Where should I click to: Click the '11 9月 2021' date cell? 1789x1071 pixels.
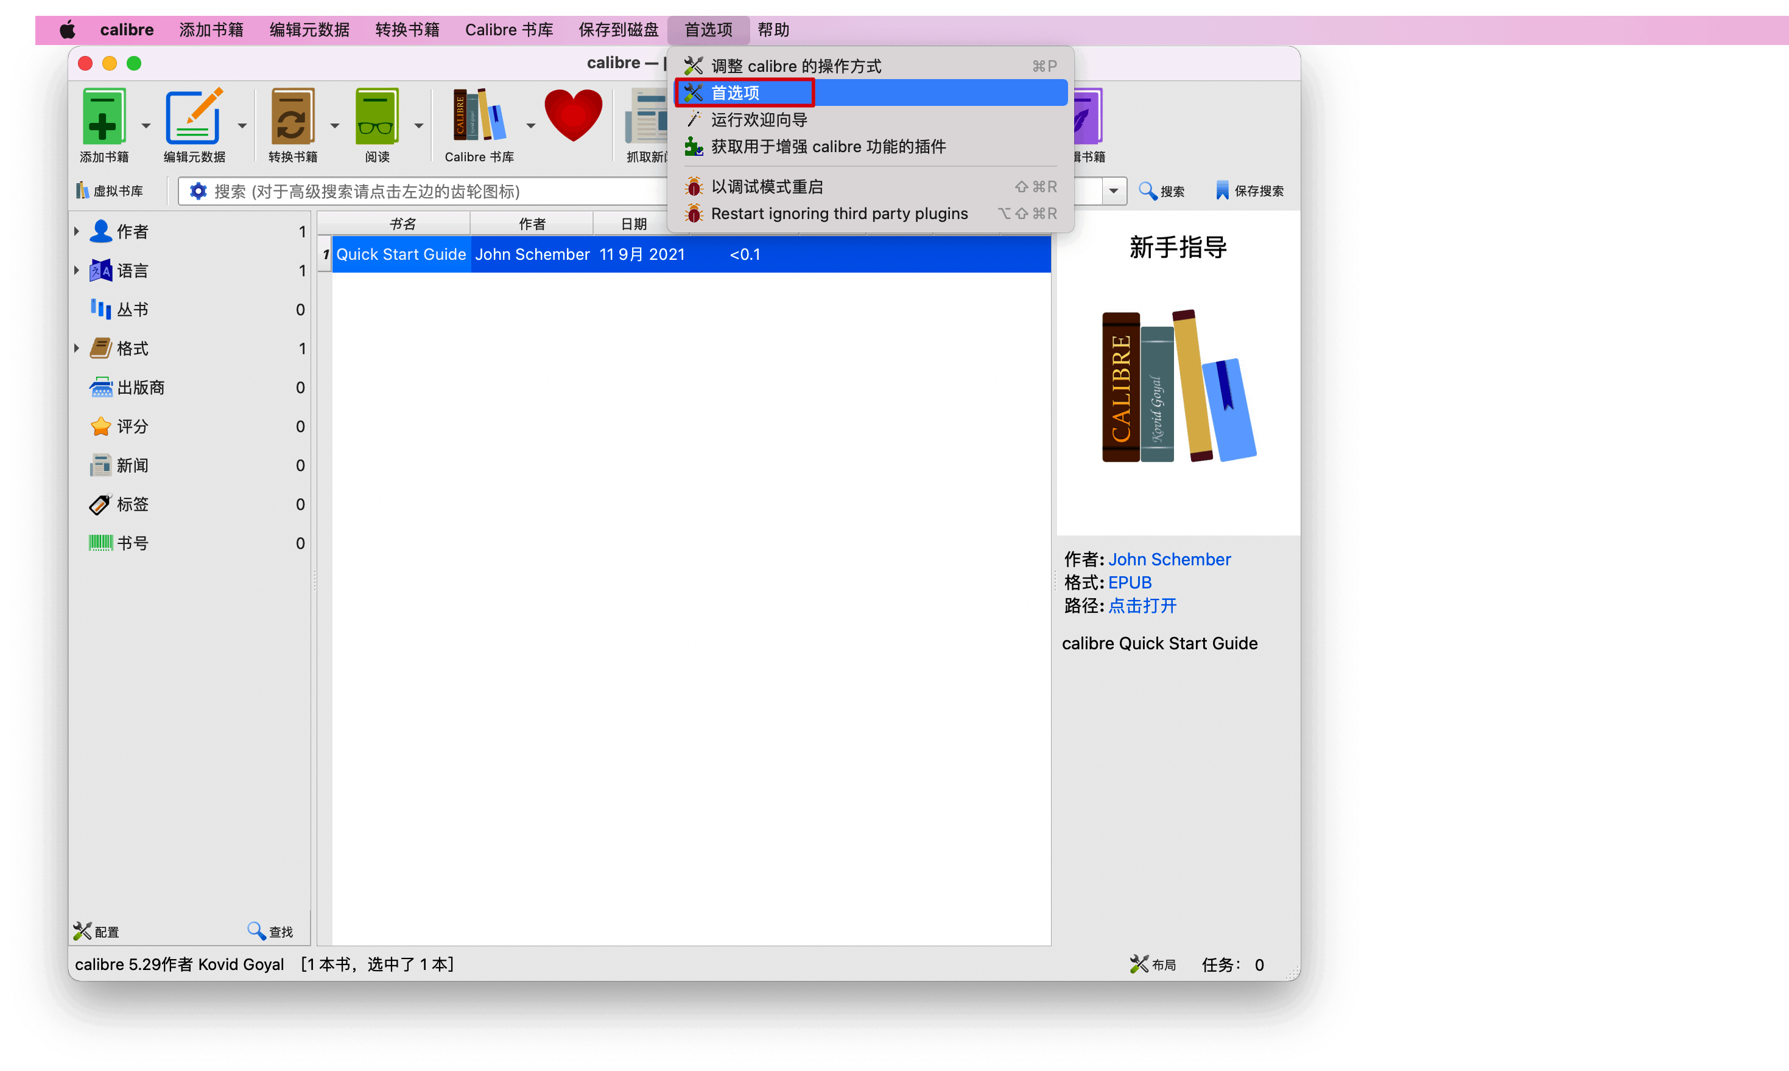(642, 254)
